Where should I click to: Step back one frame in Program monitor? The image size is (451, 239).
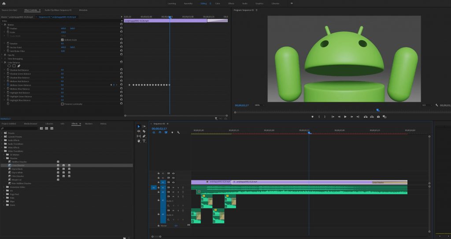[339, 116]
